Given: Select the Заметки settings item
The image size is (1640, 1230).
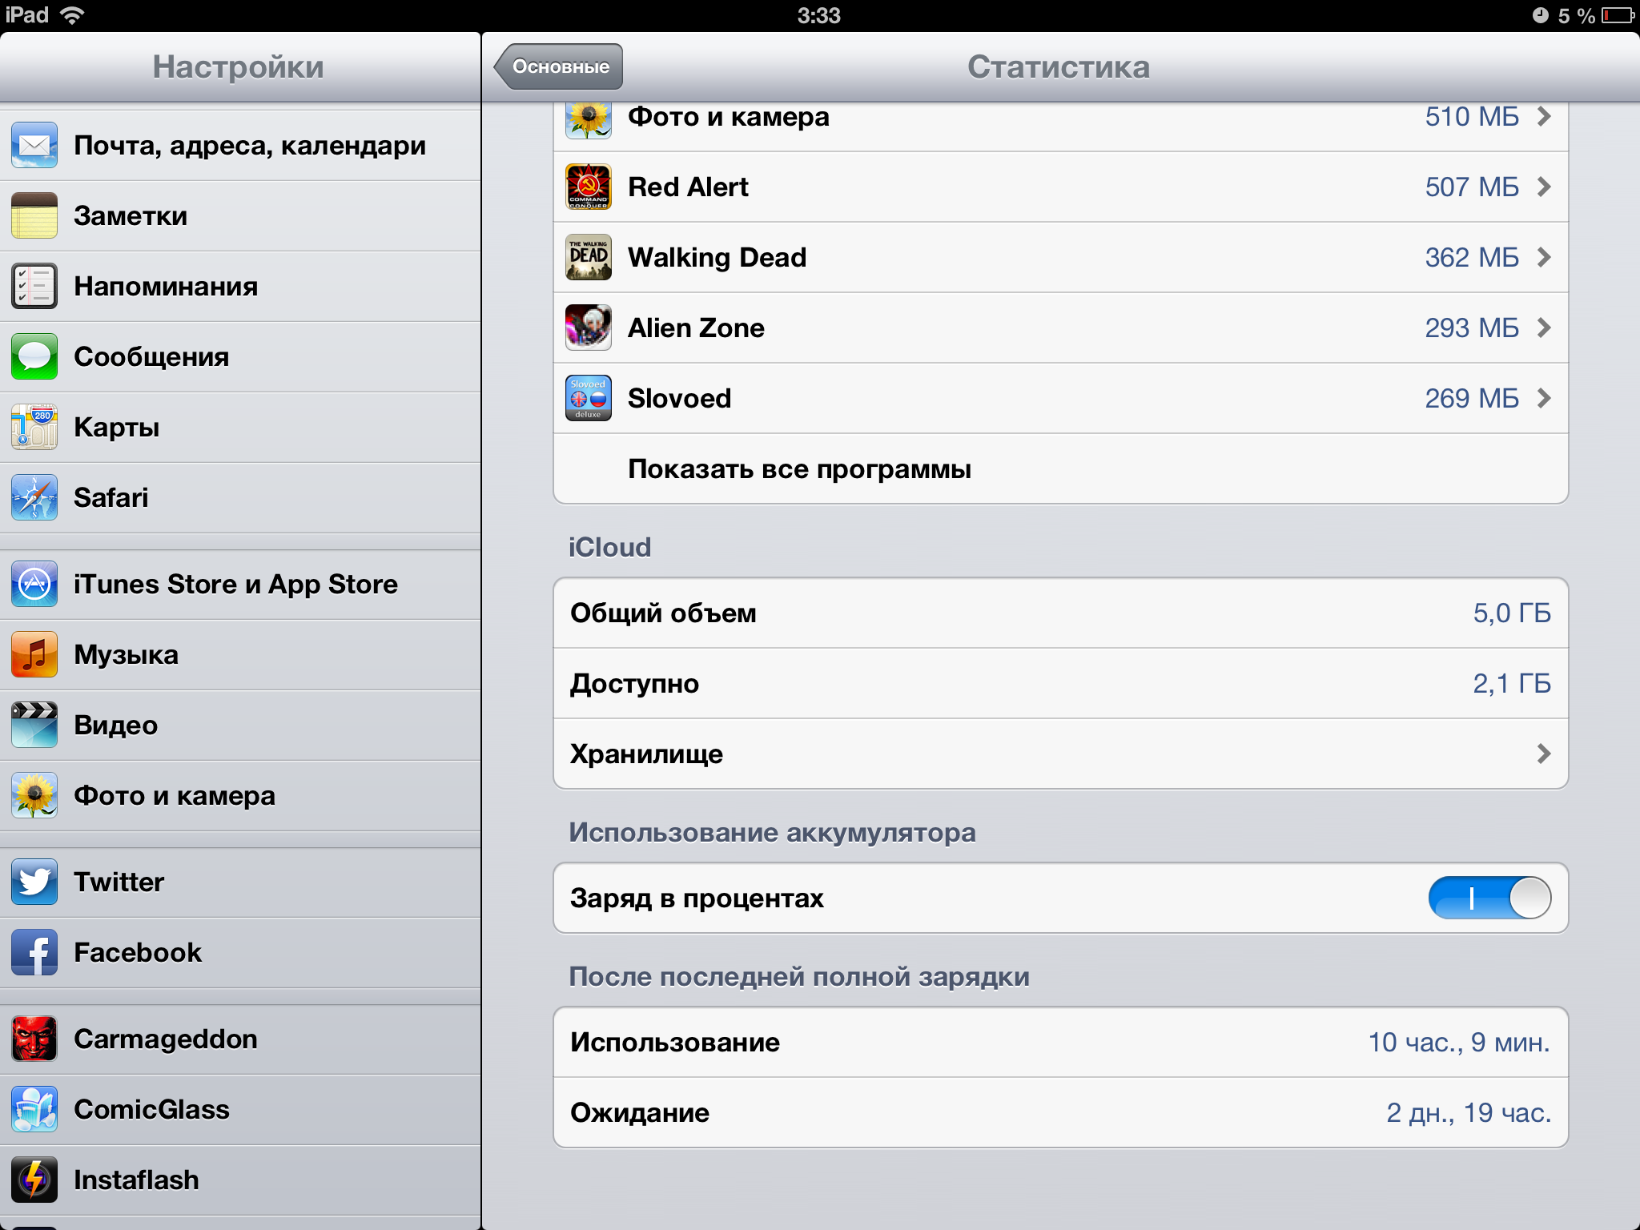Looking at the screenshot, I should (x=240, y=215).
